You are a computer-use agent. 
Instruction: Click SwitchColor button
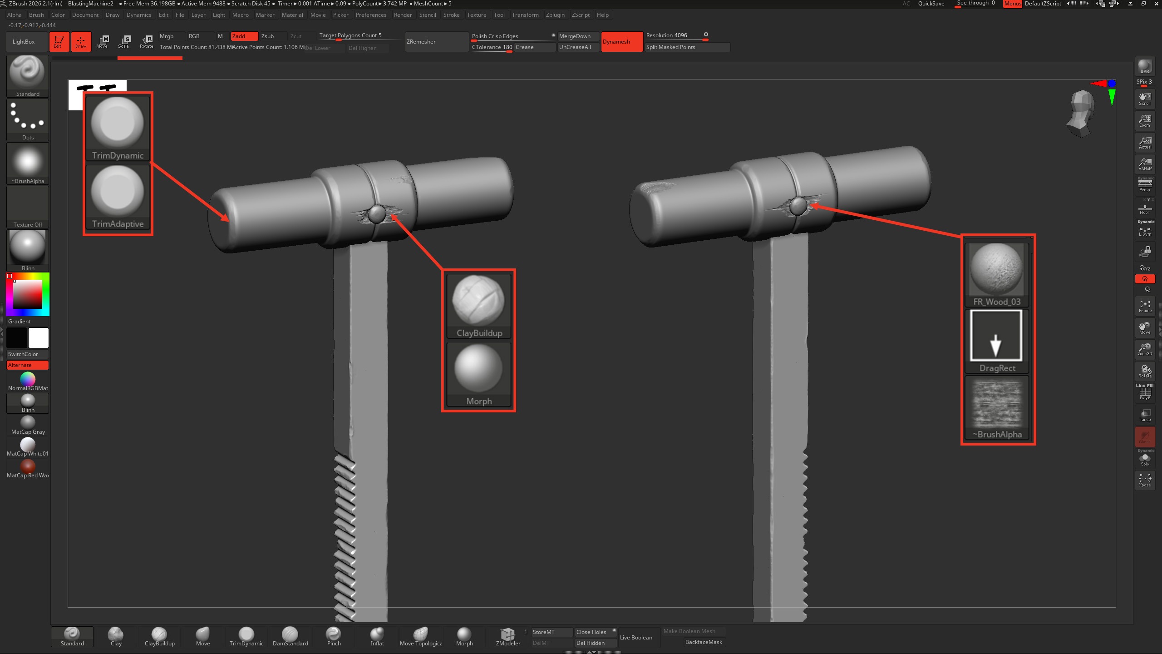[28, 354]
